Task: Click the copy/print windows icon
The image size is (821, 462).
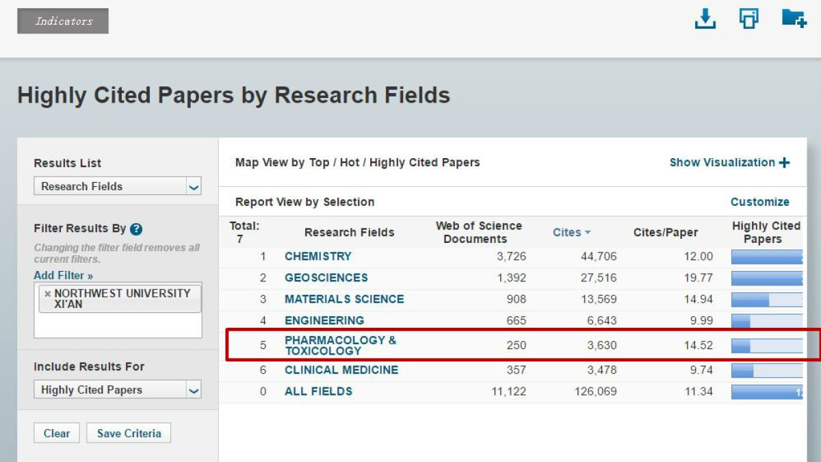Action: [x=749, y=18]
